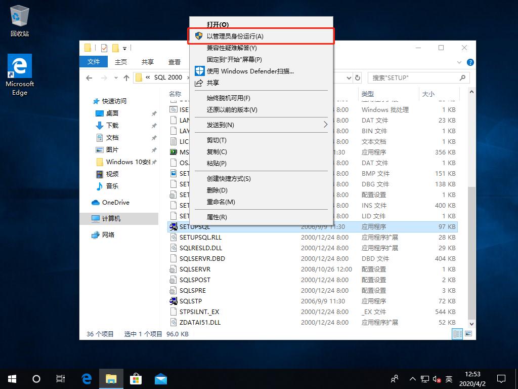Expand the ribbon using the chevron near help

tap(459, 62)
